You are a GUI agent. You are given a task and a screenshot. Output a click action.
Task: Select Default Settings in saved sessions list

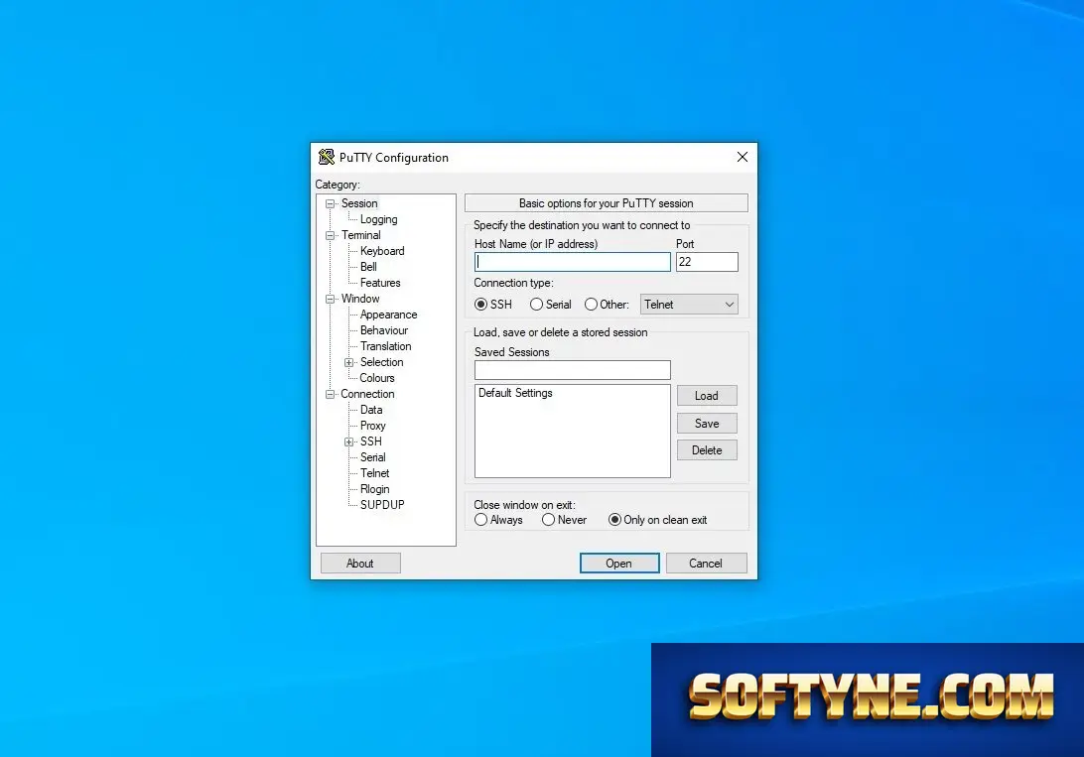point(515,393)
